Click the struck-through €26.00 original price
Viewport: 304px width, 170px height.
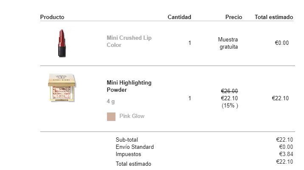[229, 91]
